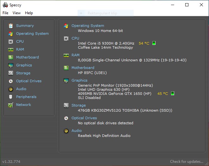Click the Audio speaker icon in sidebar
Viewport: 209px width, 166px height.
tap(11, 89)
